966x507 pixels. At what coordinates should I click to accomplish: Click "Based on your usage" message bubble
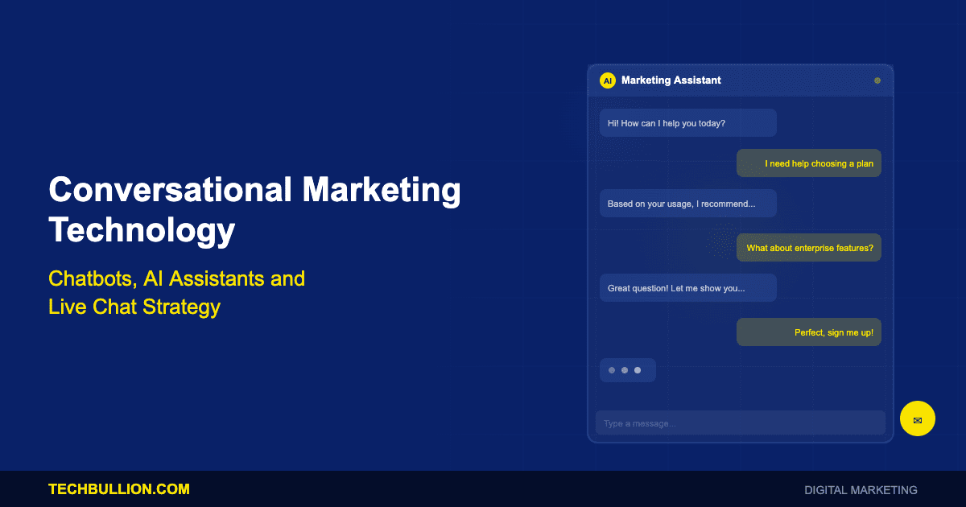pyautogui.click(x=687, y=204)
